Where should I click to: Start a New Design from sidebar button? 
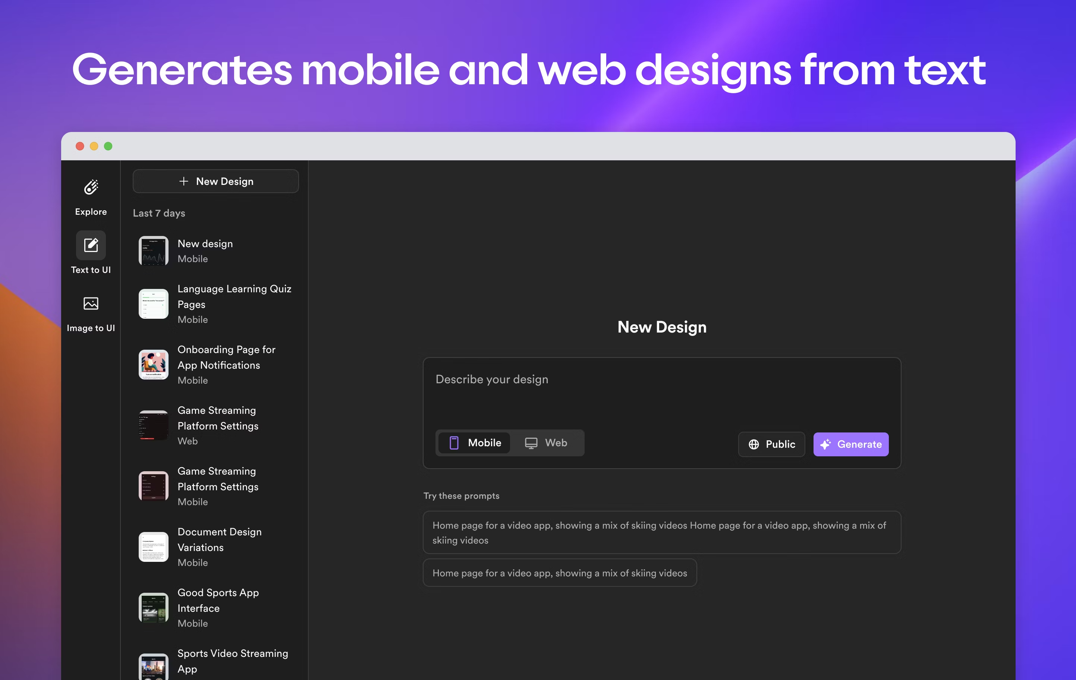(215, 181)
